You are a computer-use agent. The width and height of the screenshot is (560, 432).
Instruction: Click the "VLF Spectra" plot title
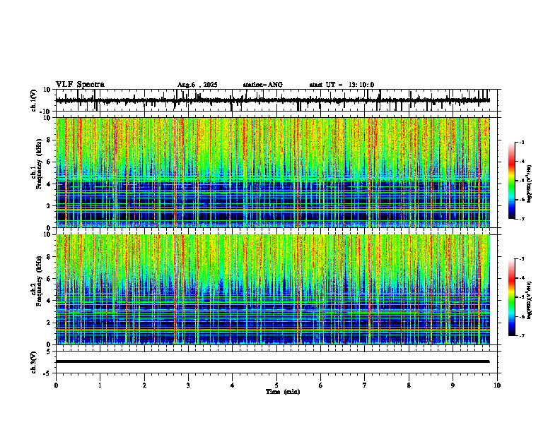80,85
